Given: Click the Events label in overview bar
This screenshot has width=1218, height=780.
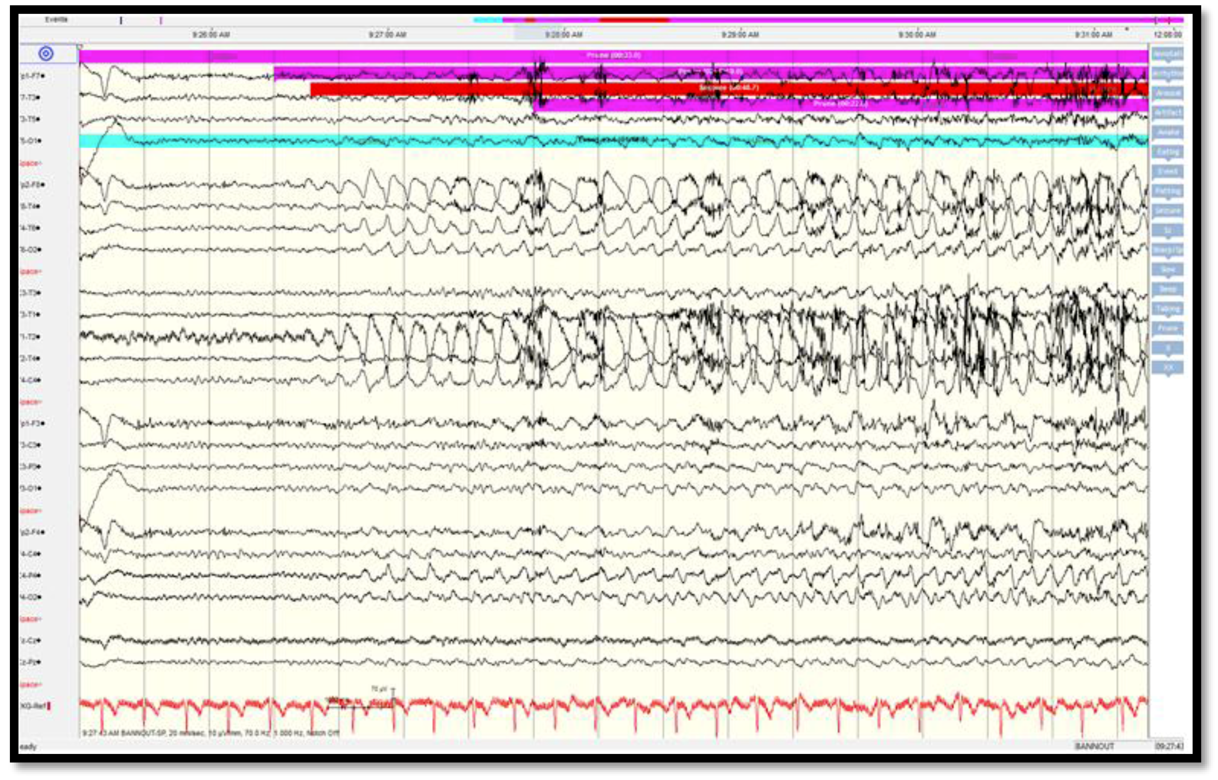Looking at the screenshot, I should [x=56, y=20].
